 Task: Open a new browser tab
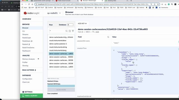(x=131, y=1)
